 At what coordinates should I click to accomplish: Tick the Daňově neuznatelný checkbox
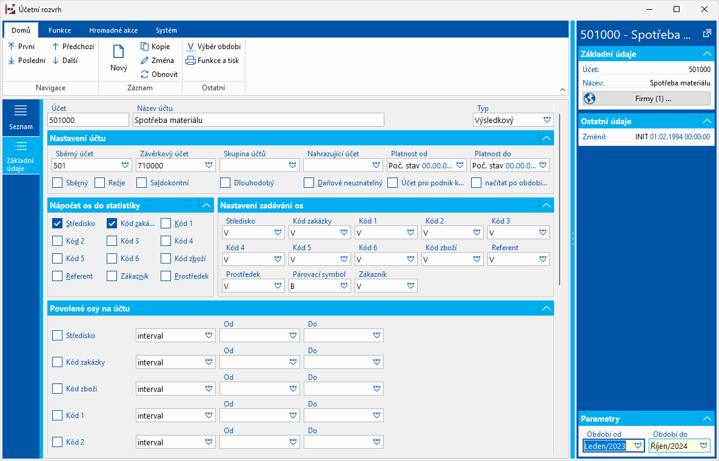click(x=309, y=182)
